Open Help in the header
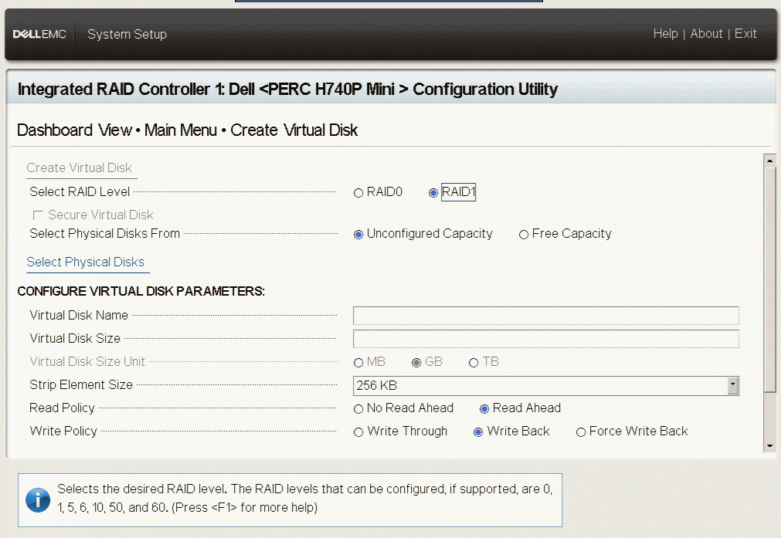Image resolution: width=781 pixels, height=538 pixels. click(665, 34)
